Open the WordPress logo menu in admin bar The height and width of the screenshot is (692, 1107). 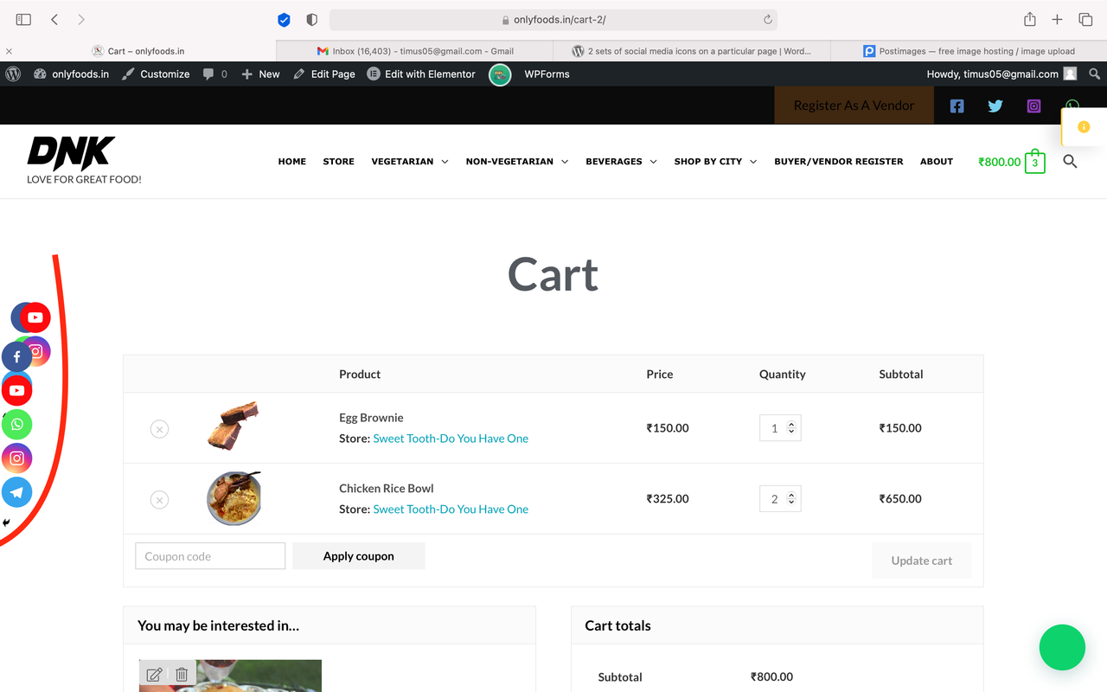(13, 74)
